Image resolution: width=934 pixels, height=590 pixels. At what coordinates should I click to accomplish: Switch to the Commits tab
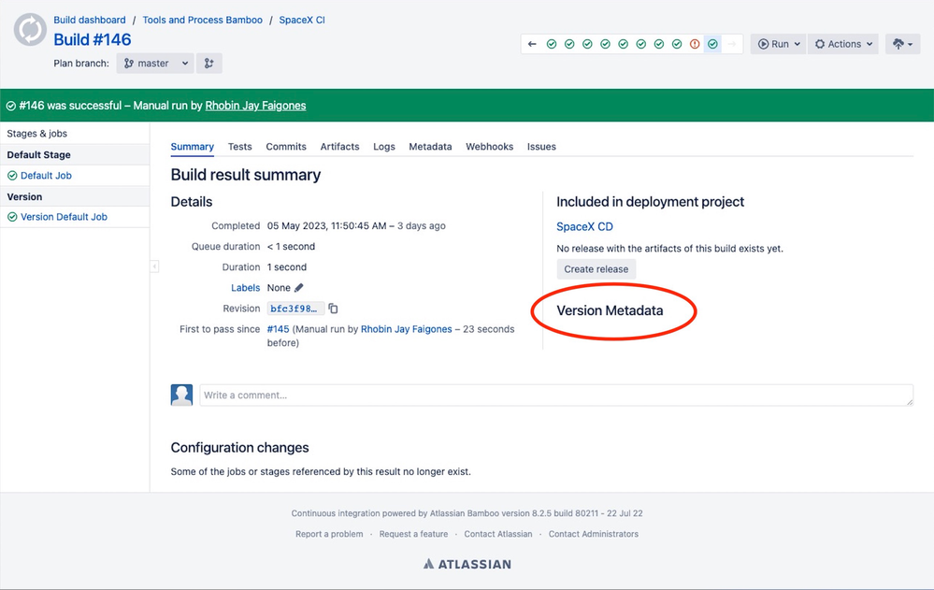point(286,147)
